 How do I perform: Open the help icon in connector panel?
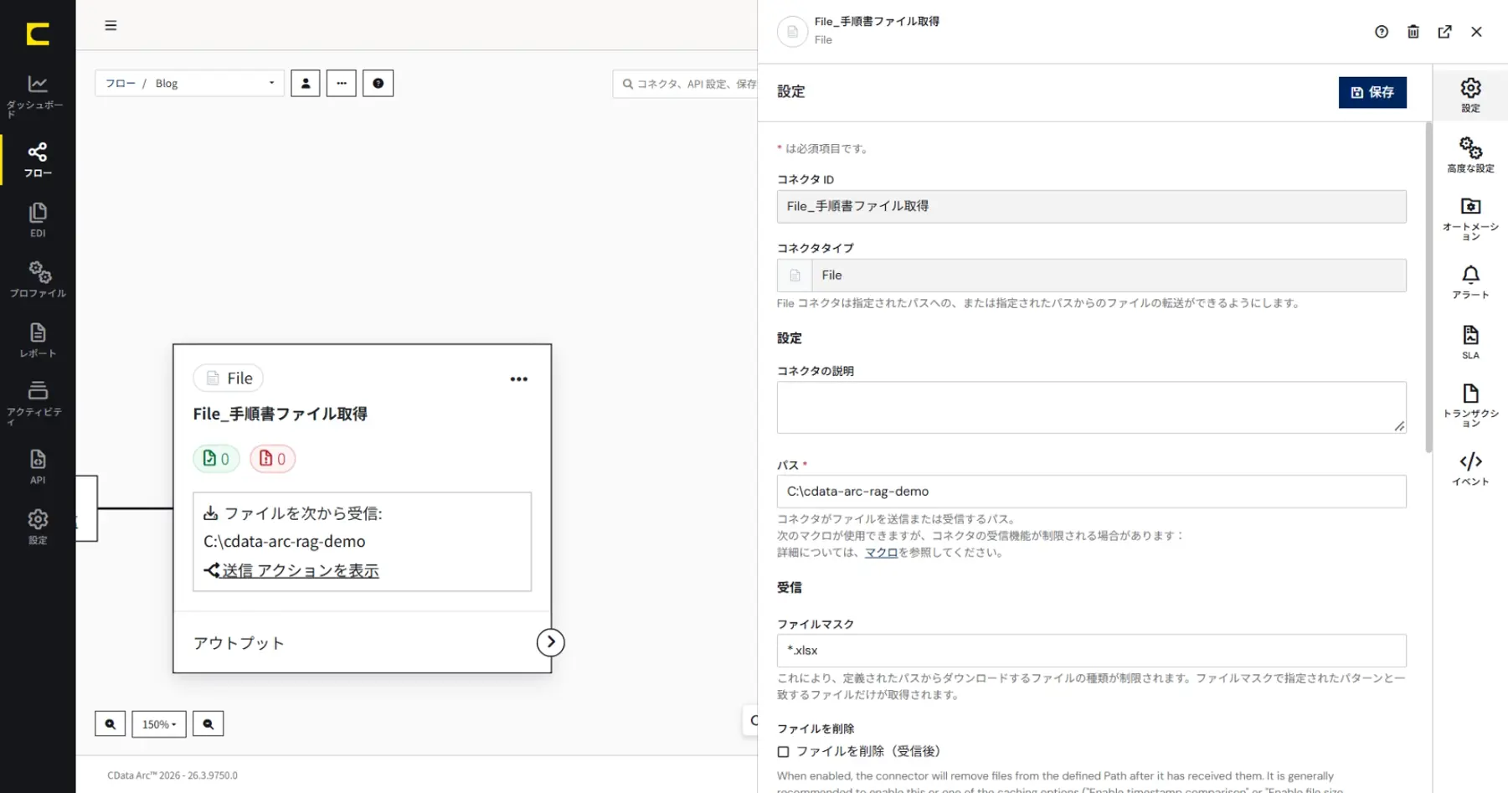click(x=1382, y=32)
